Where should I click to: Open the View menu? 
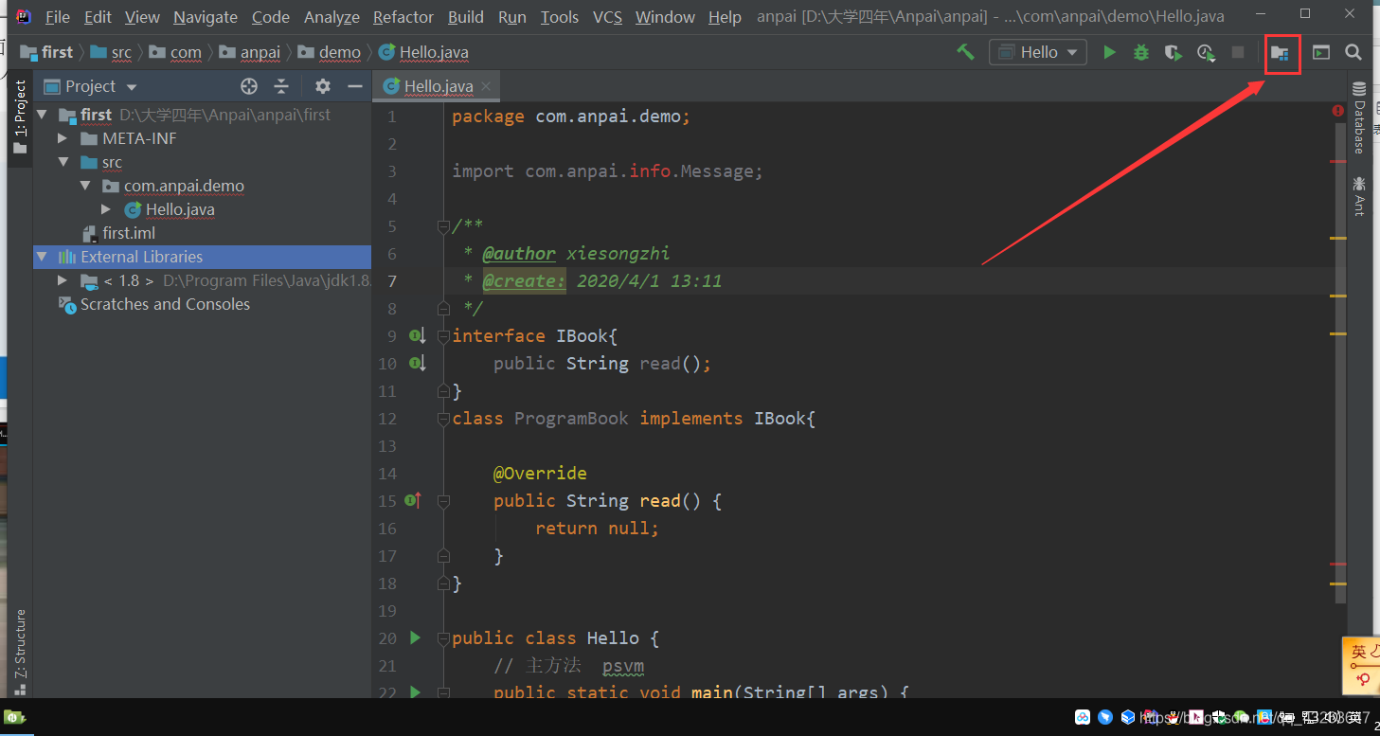coord(142,17)
